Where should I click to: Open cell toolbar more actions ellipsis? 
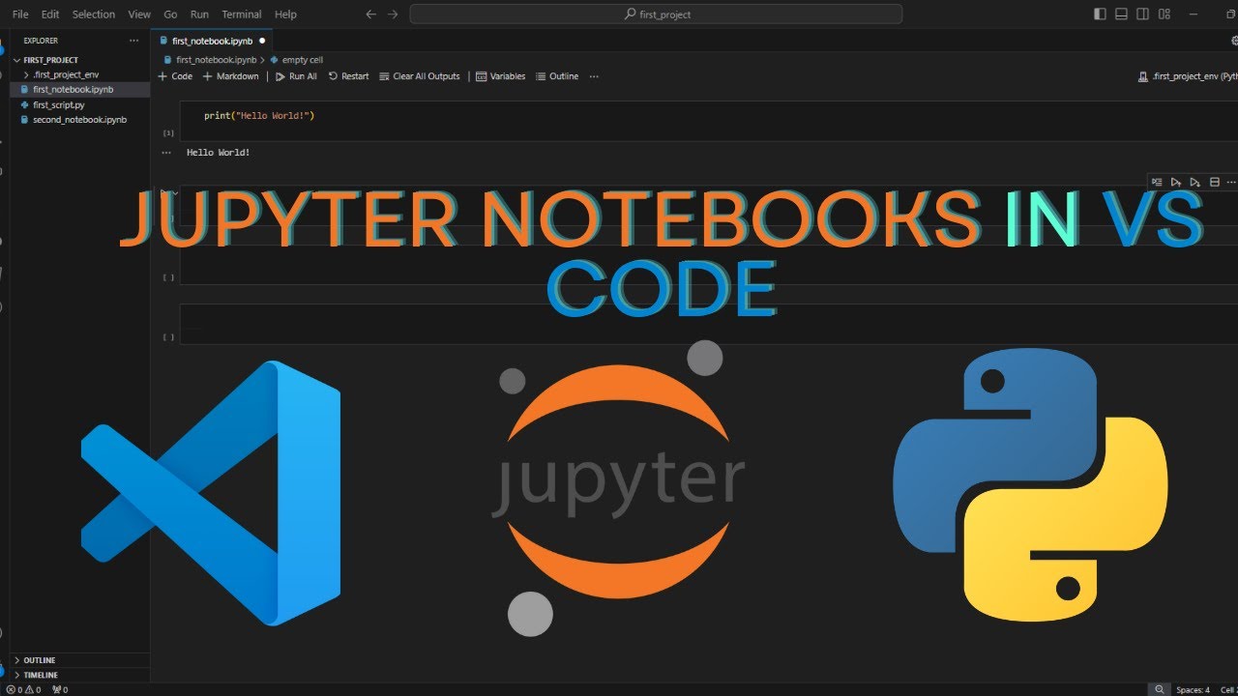point(1231,182)
